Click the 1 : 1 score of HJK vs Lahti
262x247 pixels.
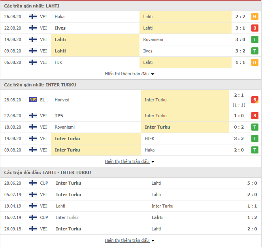pos(240,62)
